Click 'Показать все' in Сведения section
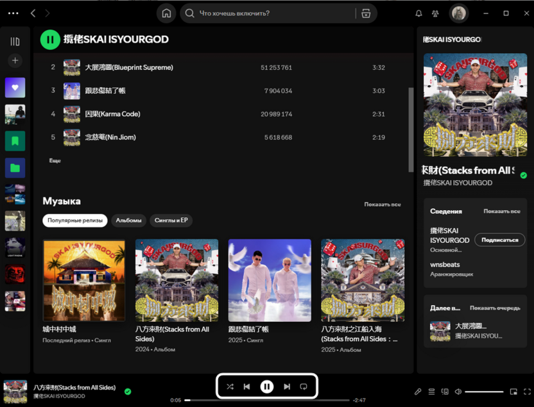The width and height of the screenshot is (534, 407). [502, 211]
